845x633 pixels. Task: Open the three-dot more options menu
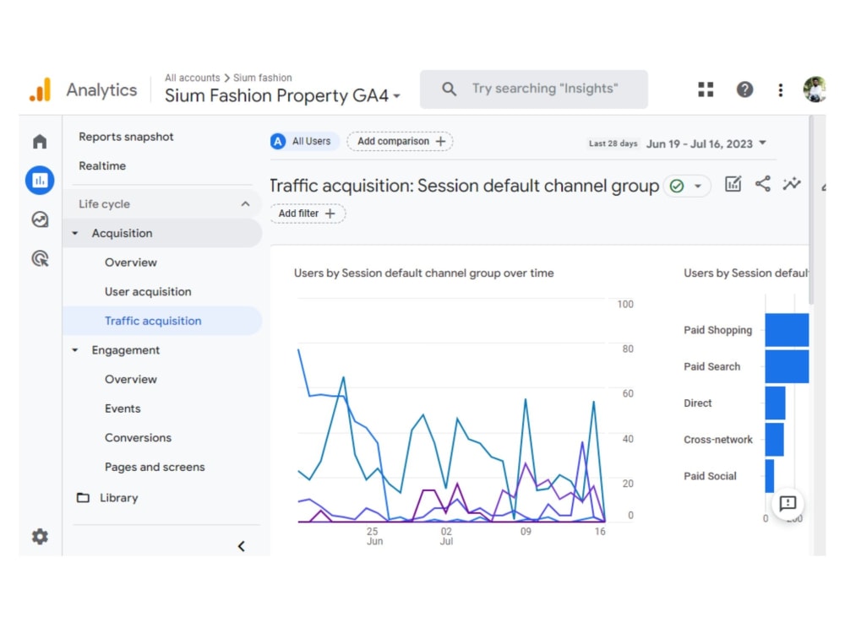pyautogui.click(x=780, y=90)
